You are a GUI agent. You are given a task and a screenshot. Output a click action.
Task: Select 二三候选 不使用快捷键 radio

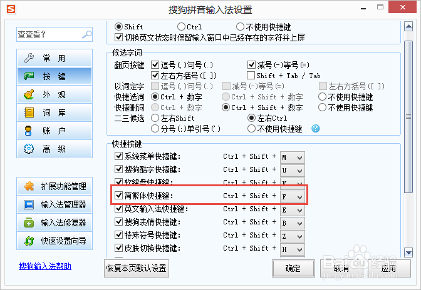[251, 129]
